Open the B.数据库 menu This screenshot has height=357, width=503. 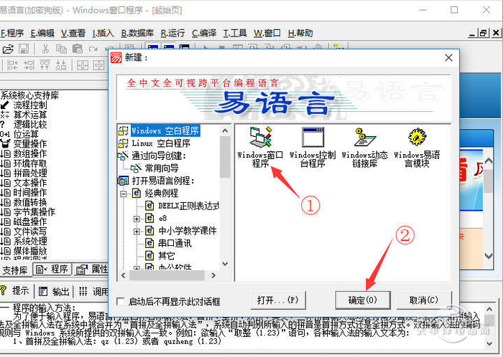click(137, 33)
